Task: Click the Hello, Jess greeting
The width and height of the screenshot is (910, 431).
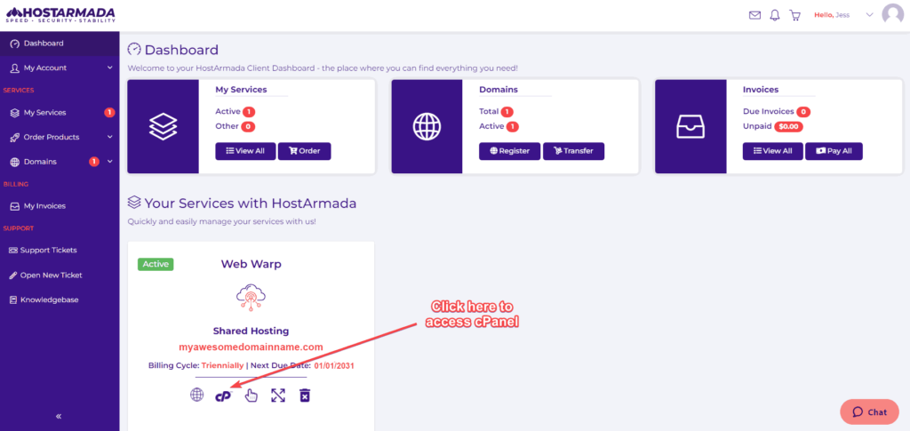Action: click(x=832, y=15)
